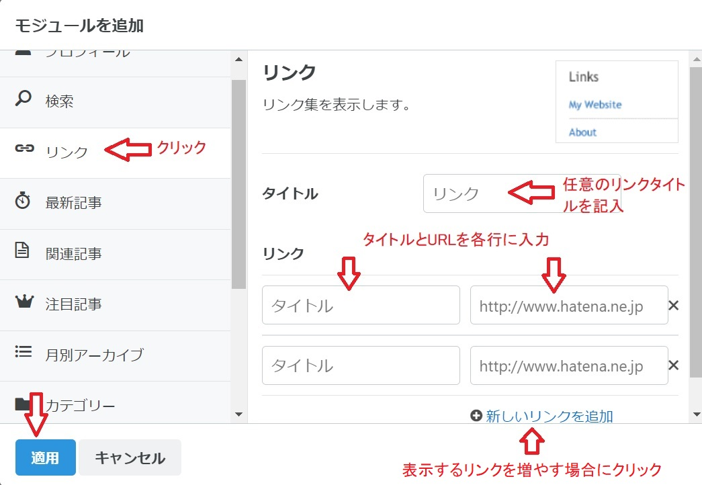Click the sidebar scrollbar up arrow
Image resolution: width=702 pixels, height=485 pixels.
[238, 59]
